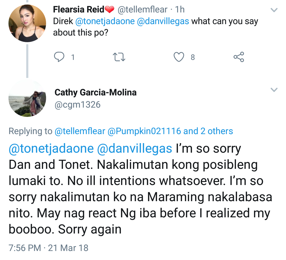This screenshot has height=260, width=286.
Task: Open Flearsia Reid display name
Action: point(79,10)
